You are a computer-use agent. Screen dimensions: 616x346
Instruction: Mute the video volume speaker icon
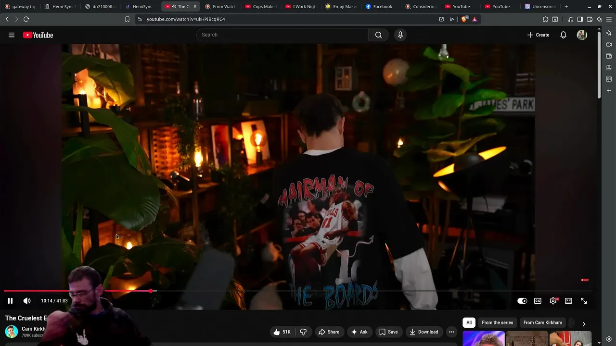pyautogui.click(x=27, y=301)
